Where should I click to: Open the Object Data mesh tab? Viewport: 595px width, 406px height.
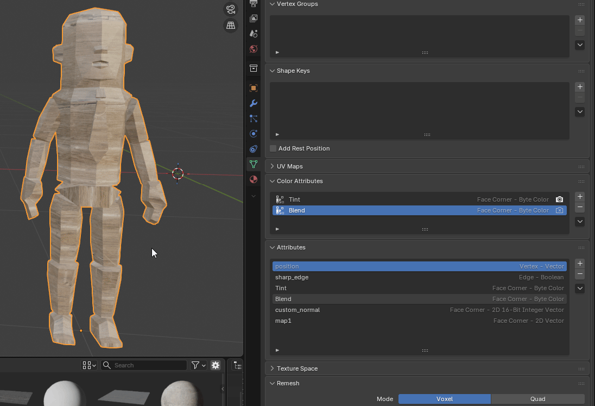(254, 164)
